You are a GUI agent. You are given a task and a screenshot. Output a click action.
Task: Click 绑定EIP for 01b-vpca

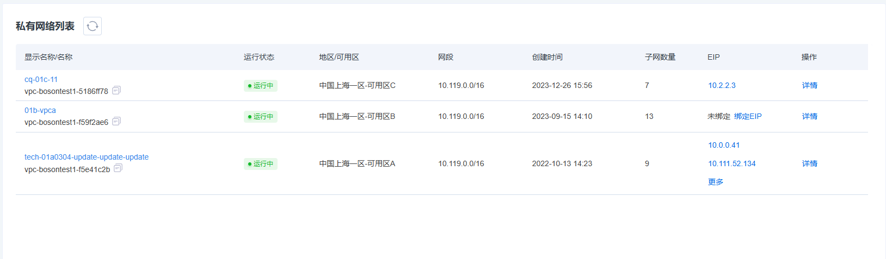748,116
